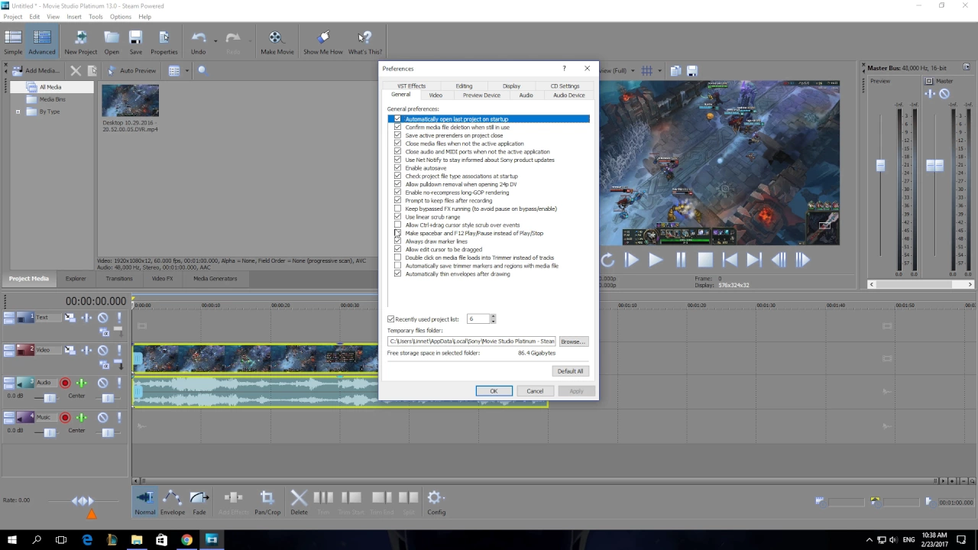Open the Audio Device tab
This screenshot has width=978, height=550.
[569, 95]
